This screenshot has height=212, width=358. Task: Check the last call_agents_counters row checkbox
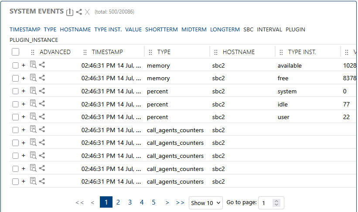pos(16,182)
